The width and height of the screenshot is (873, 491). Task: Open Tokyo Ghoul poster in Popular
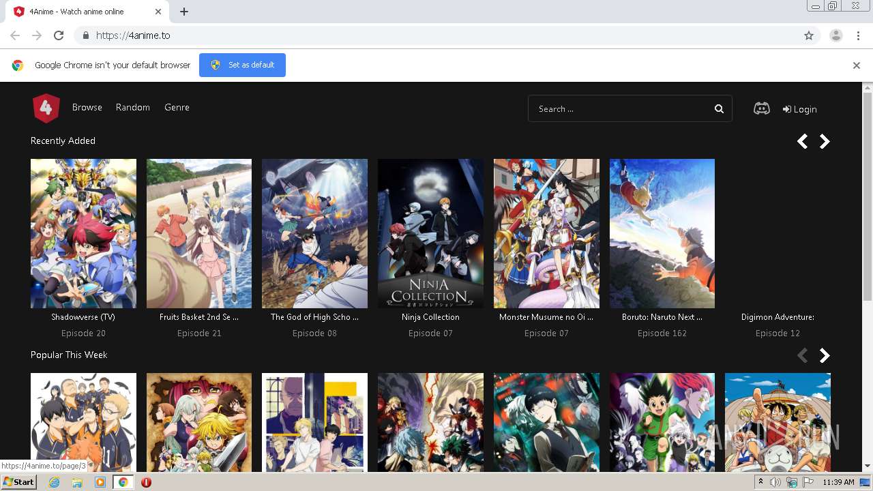(546, 422)
